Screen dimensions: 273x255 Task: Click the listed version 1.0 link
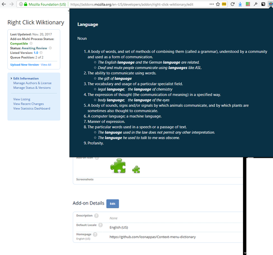click(36, 52)
